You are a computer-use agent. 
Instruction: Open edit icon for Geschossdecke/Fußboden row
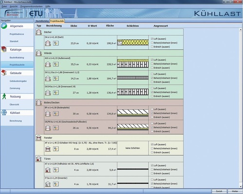56,128
